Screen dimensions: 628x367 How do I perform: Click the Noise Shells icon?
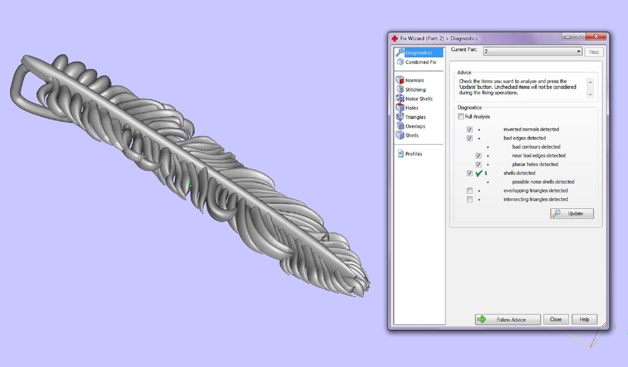tap(400, 98)
